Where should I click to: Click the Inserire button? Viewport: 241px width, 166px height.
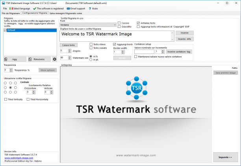185,33
